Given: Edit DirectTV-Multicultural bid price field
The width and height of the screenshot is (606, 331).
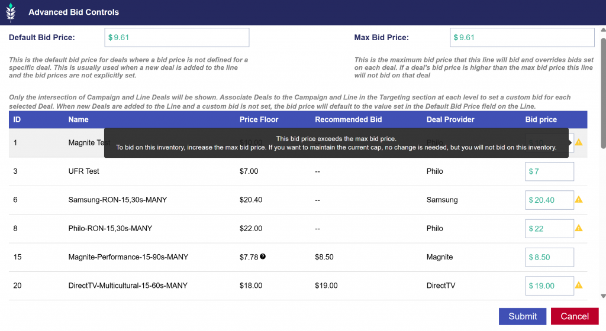Looking at the screenshot, I should pyautogui.click(x=549, y=285).
